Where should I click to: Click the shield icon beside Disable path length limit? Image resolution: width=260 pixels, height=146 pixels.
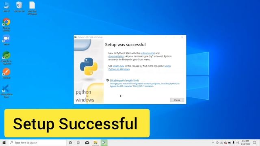coord(108,80)
